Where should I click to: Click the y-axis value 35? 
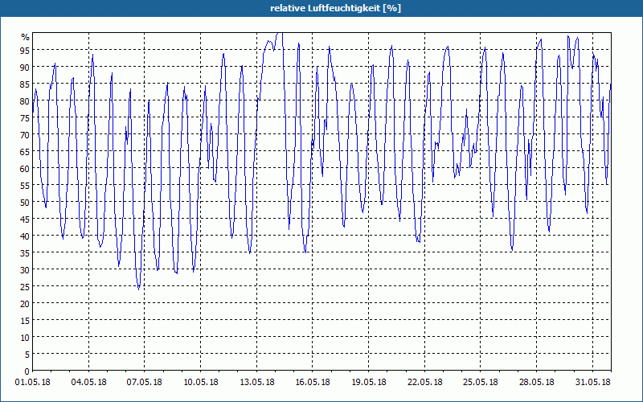point(25,252)
